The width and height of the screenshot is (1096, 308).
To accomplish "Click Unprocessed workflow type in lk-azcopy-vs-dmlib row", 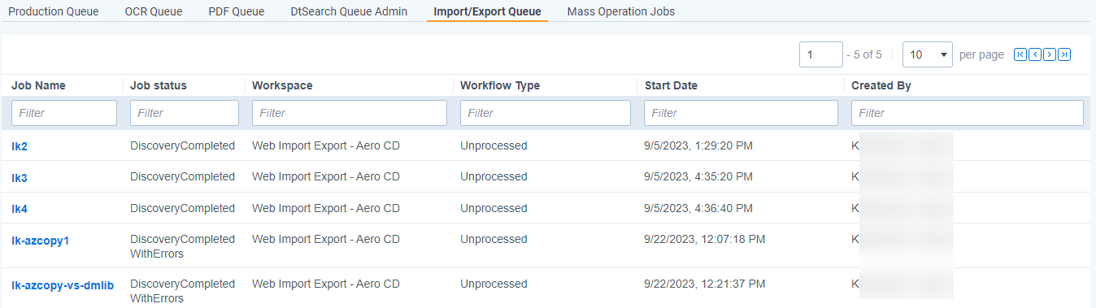I will pos(494,284).
